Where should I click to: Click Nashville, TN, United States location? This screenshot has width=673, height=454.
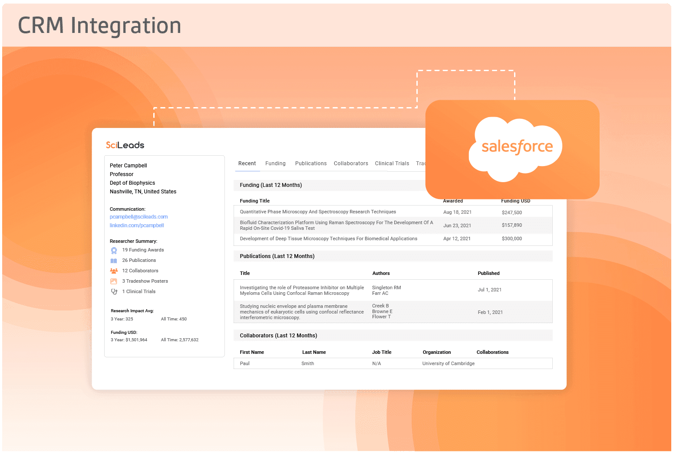point(143,192)
